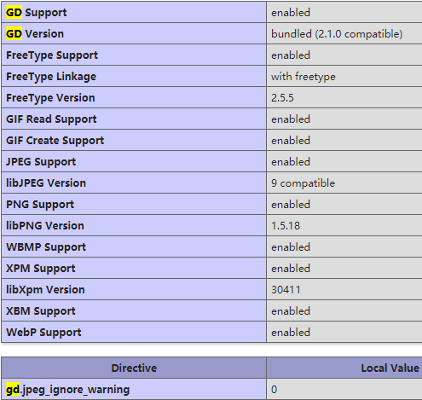The height and width of the screenshot is (400, 422).
Task: Select 'enabled' value in WBMP Support row
Action: [291, 247]
